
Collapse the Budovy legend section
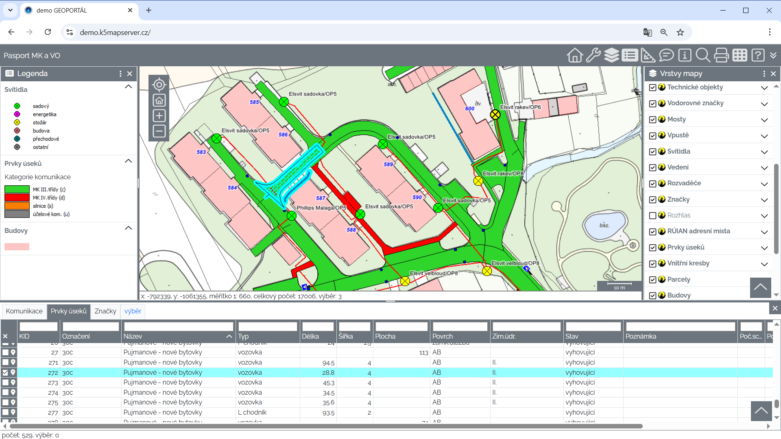[x=129, y=228]
